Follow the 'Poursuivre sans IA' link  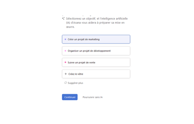pyautogui.click(x=92, y=97)
